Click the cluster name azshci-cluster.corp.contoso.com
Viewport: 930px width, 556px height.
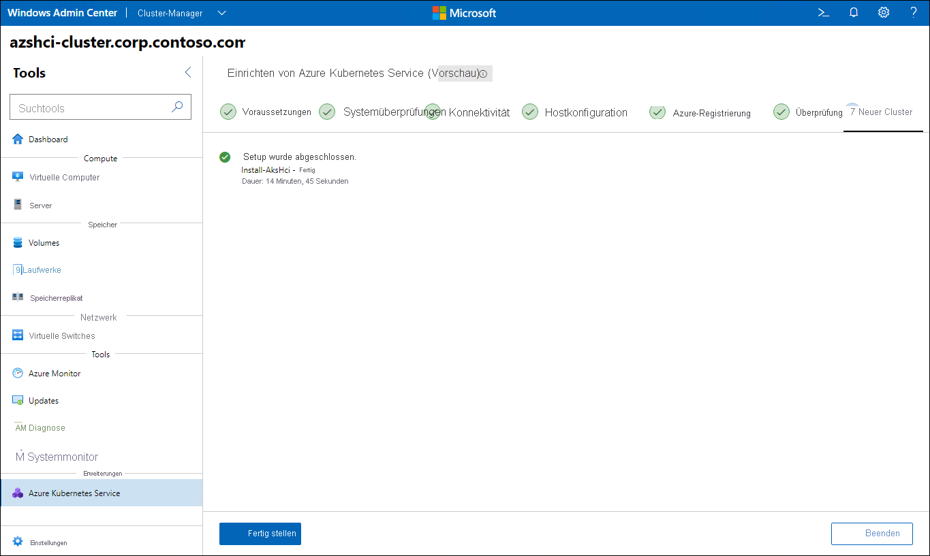[x=127, y=42]
